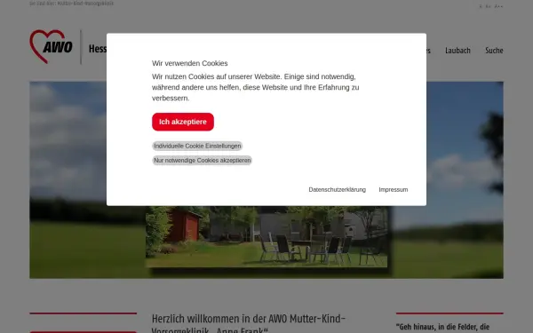
Task: Click the 'Herzlich willkommen in der AWO Mutter-Kind-' heading
Action: click(249, 323)
